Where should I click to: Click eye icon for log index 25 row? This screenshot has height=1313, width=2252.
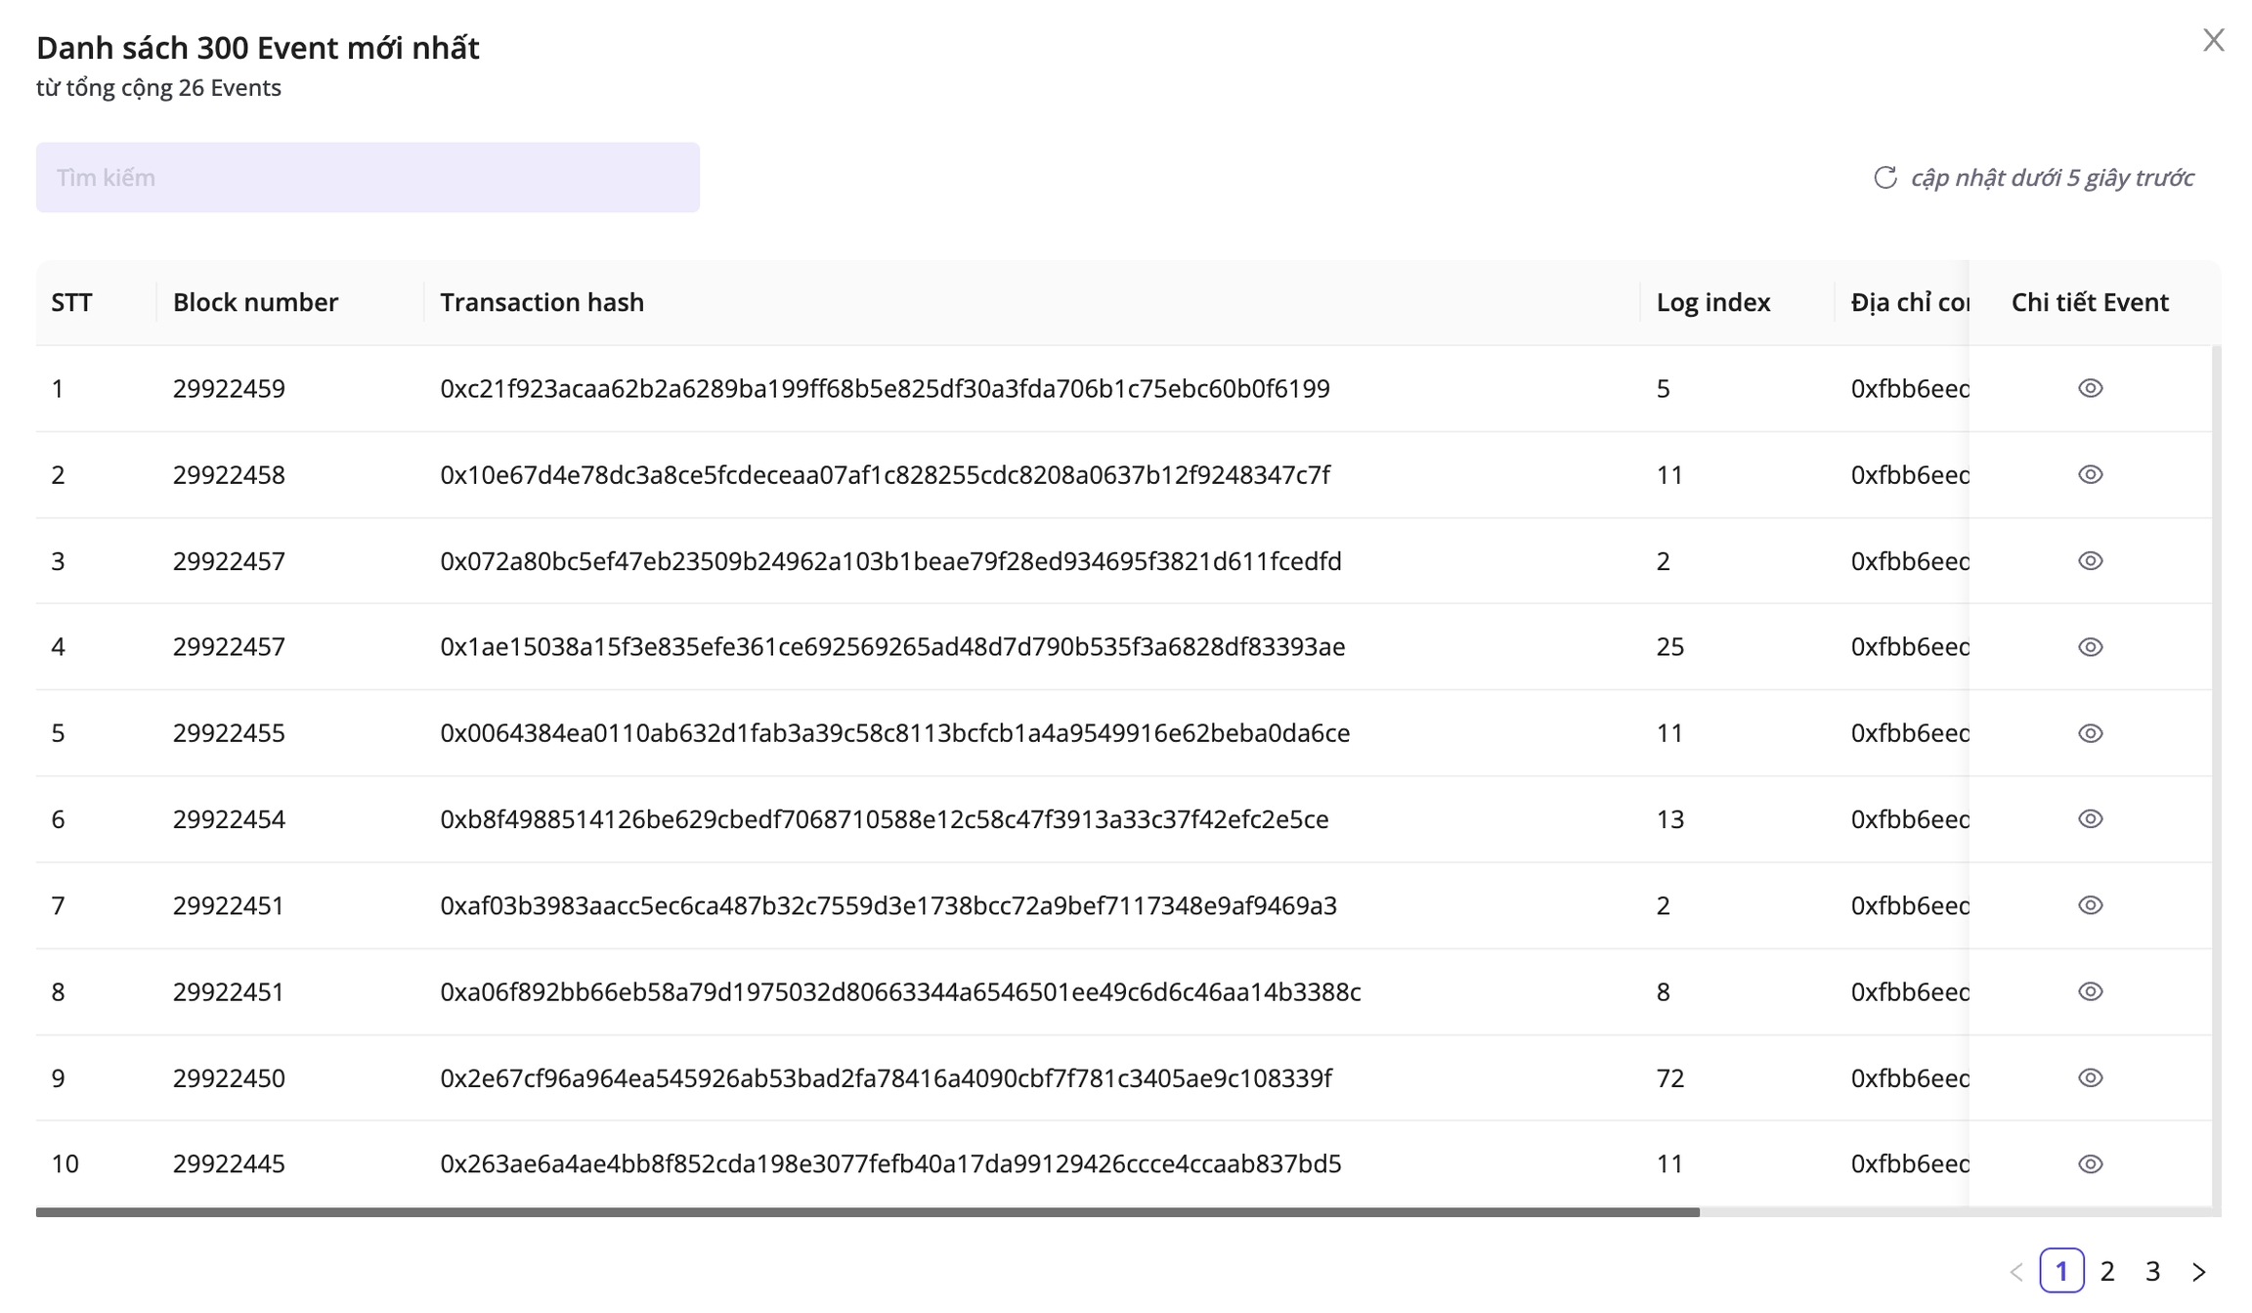point(2090,647)
